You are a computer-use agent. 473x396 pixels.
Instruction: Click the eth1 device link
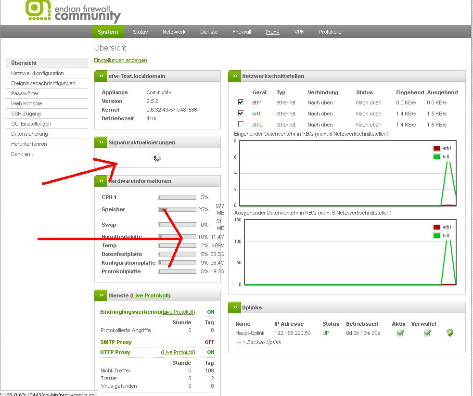click(257, 102)
